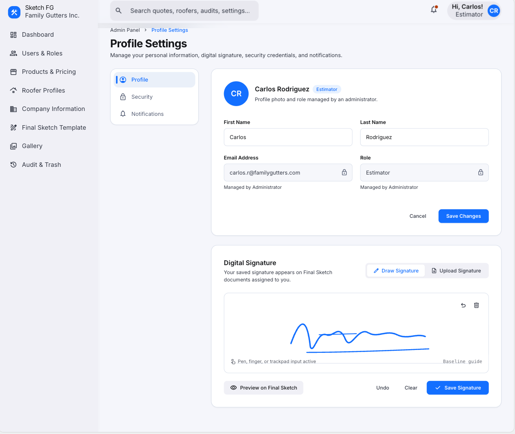Click the Dashboard grid icon

click(13, 35)
